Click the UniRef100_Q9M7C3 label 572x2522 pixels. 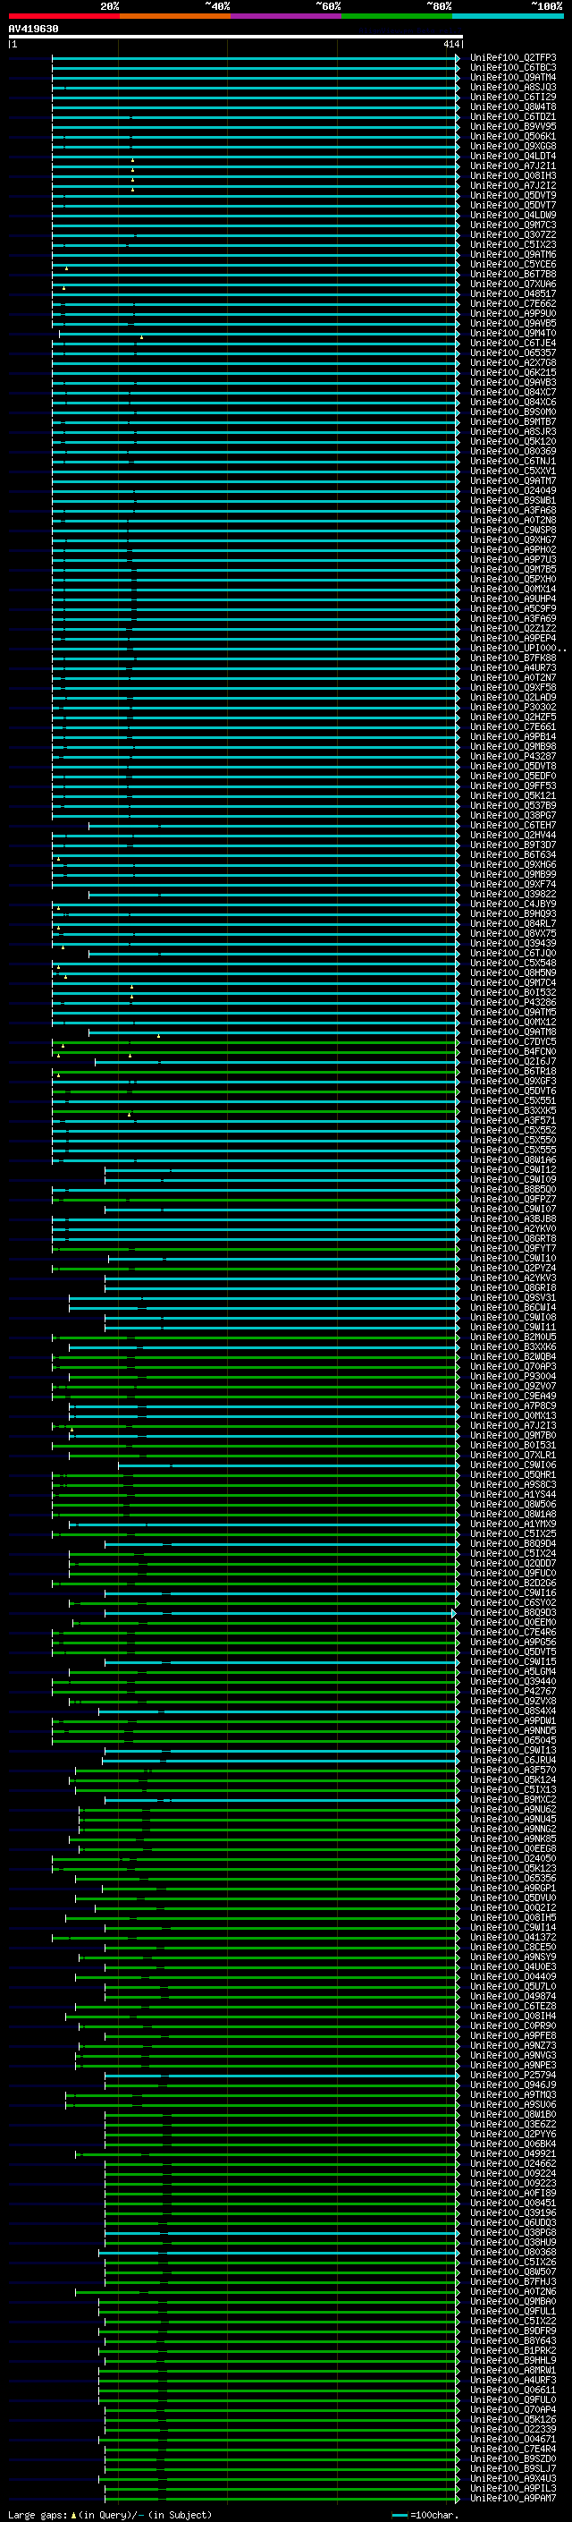pos(513,225)
